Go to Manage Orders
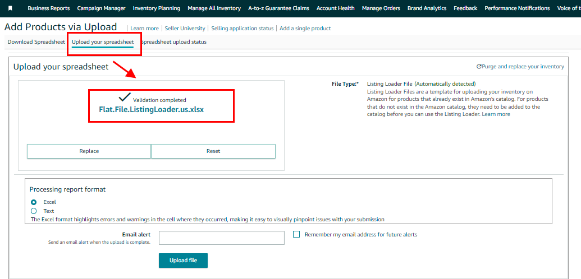 pyautogui.click(x=381, y=8)
